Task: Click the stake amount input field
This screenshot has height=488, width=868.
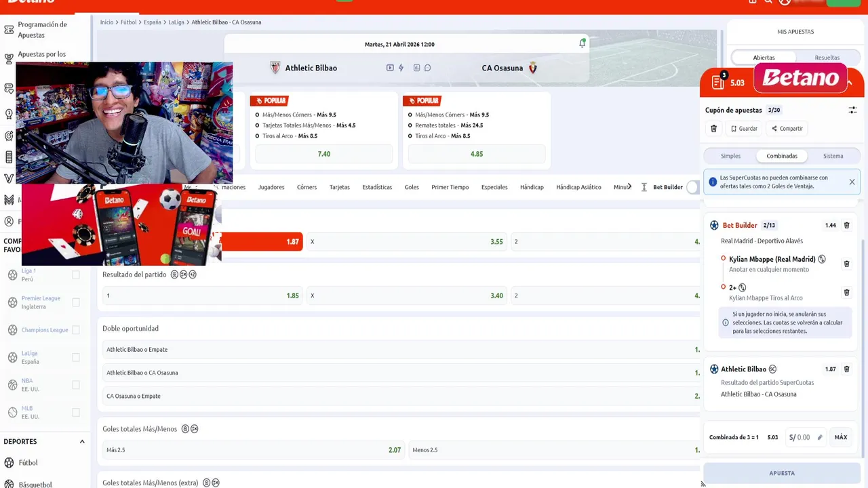Action: tap(806, 437)
